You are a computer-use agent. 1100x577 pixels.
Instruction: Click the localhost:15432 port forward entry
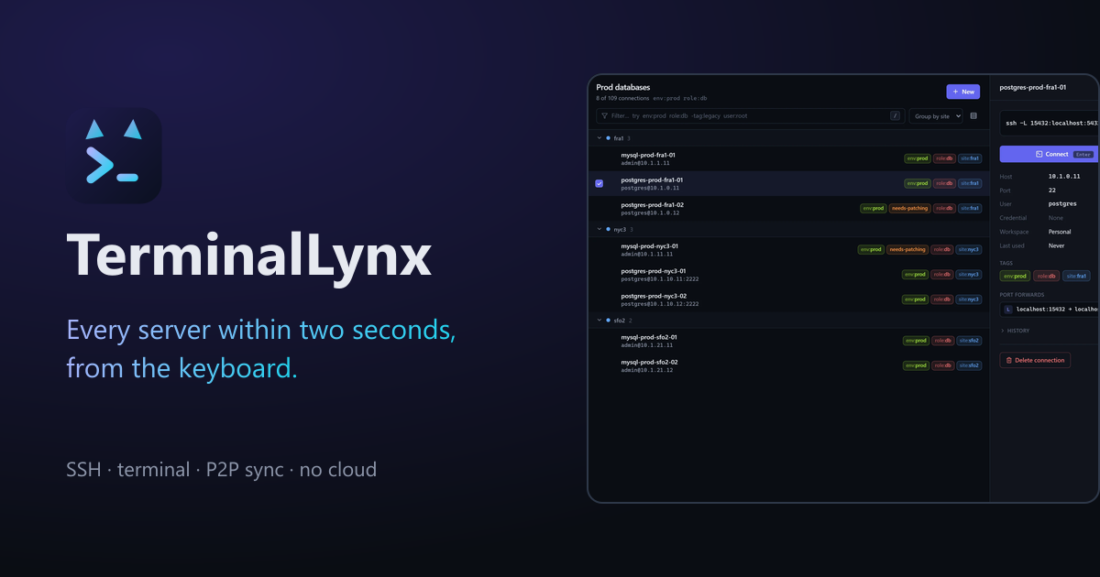1050,310
